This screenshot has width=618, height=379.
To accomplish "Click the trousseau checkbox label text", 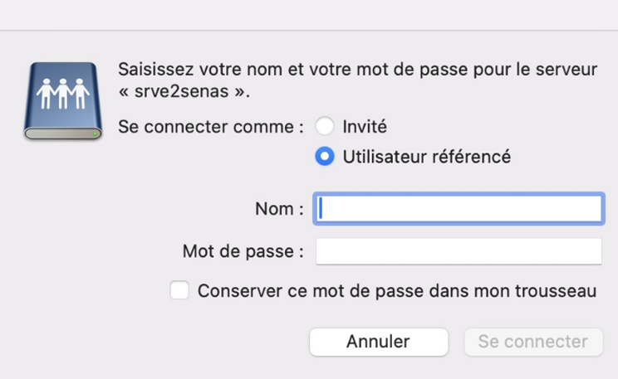I will point(397,291).
